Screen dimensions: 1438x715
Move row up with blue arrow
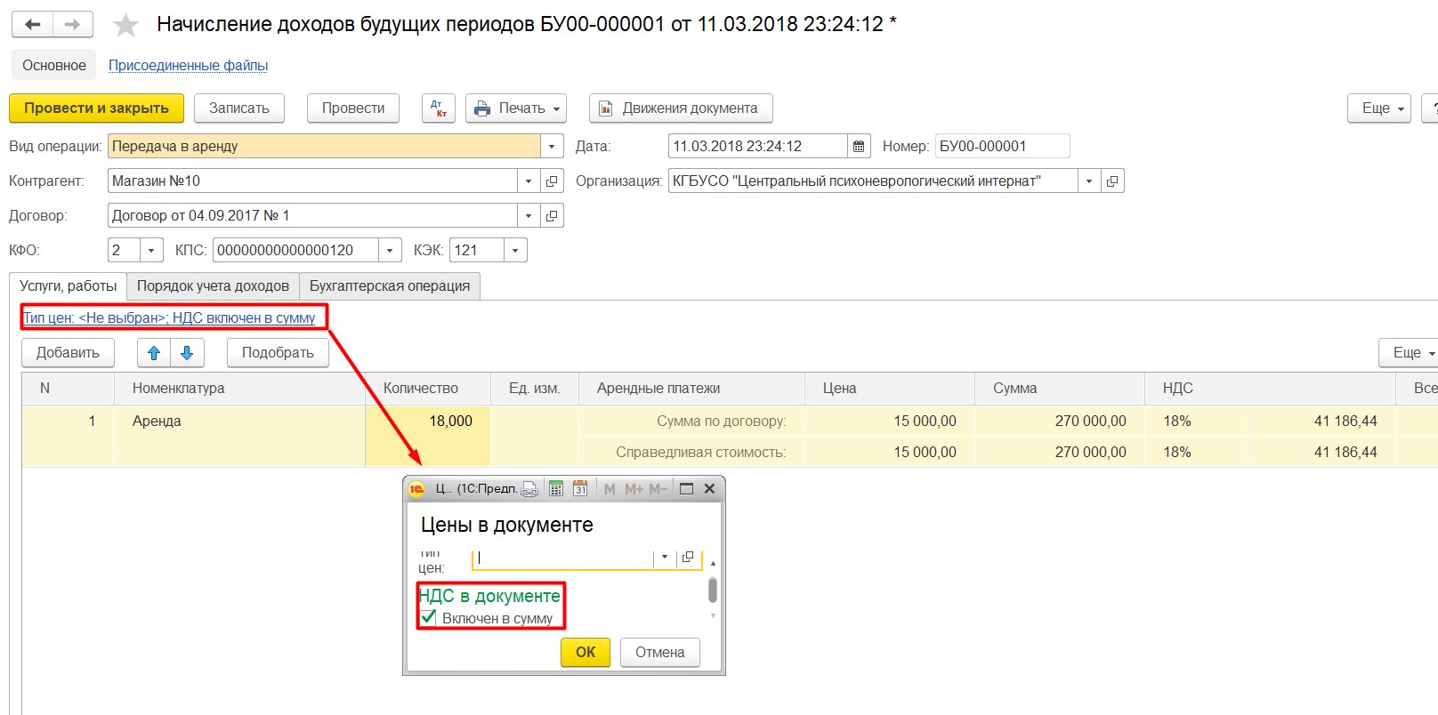pos(154,353)
